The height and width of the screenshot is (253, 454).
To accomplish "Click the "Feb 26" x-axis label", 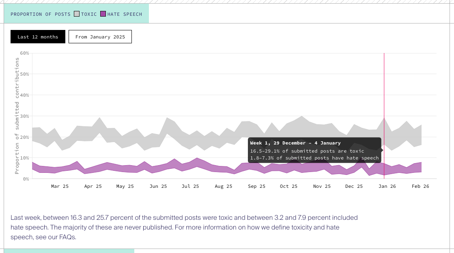I will [x=420, y=186].
